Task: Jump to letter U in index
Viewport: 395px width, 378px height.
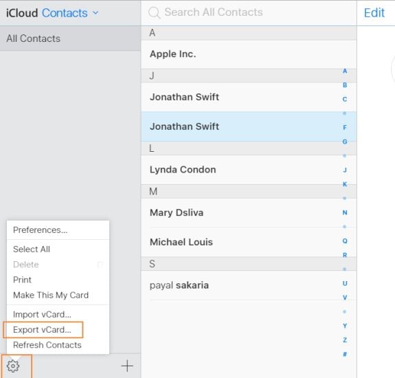Action: [345, 283]
